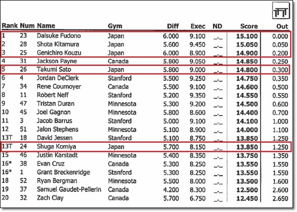Viewport: 297px width, 212px height.
Task: Click Samuel Gaudet-Pellerin's name
Action: click(x=69, y=189)
